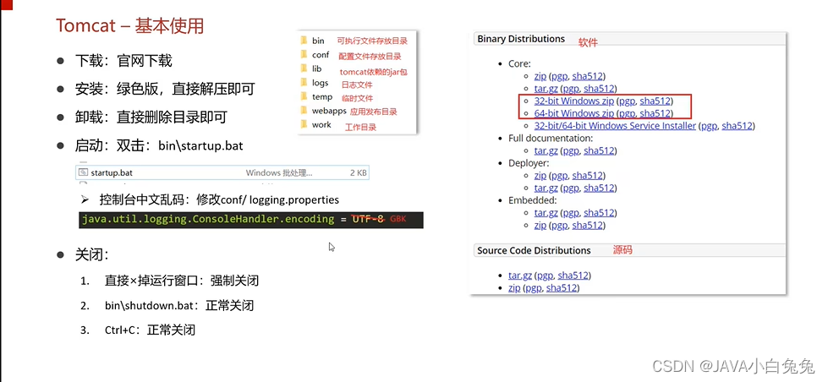Open the Core zip download link

(540, 77)
